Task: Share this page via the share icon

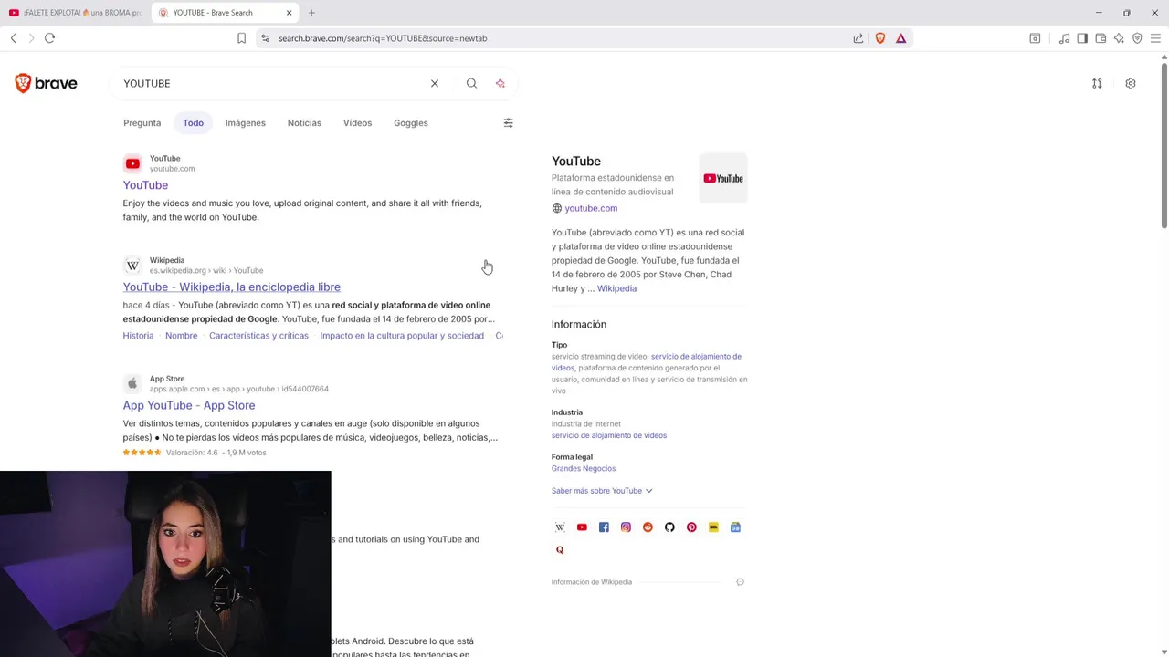Action: (x=858, y=38)
